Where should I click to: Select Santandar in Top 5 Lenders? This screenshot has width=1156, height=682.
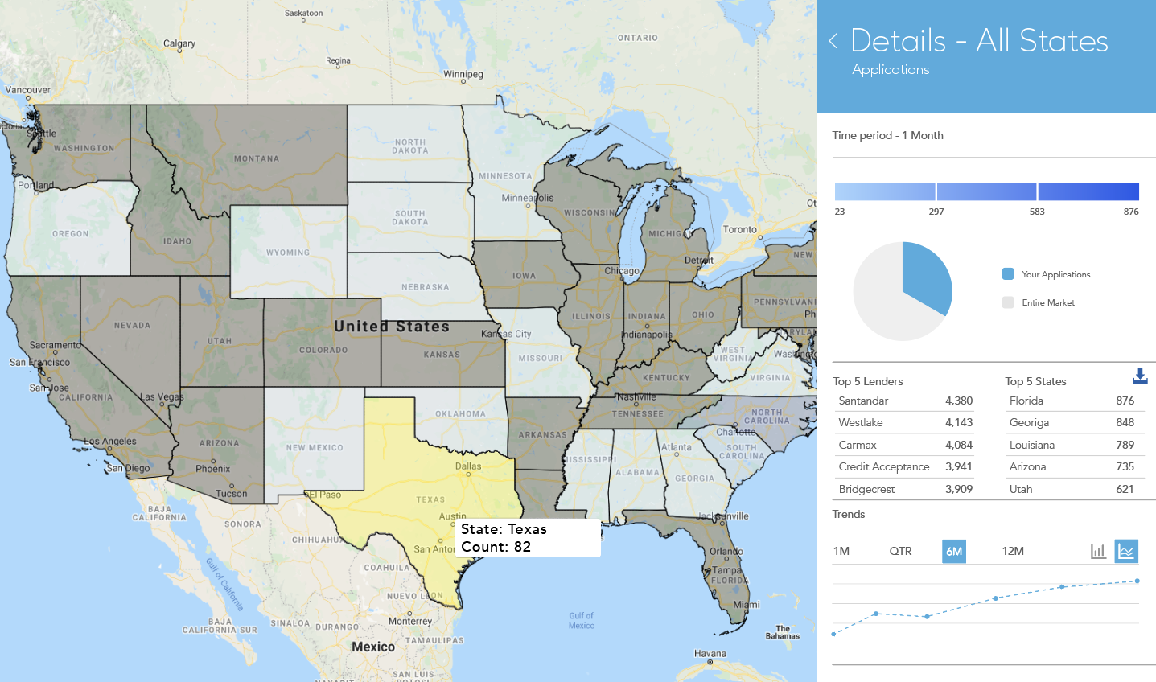pyautogui.click(x=906, y=401)
